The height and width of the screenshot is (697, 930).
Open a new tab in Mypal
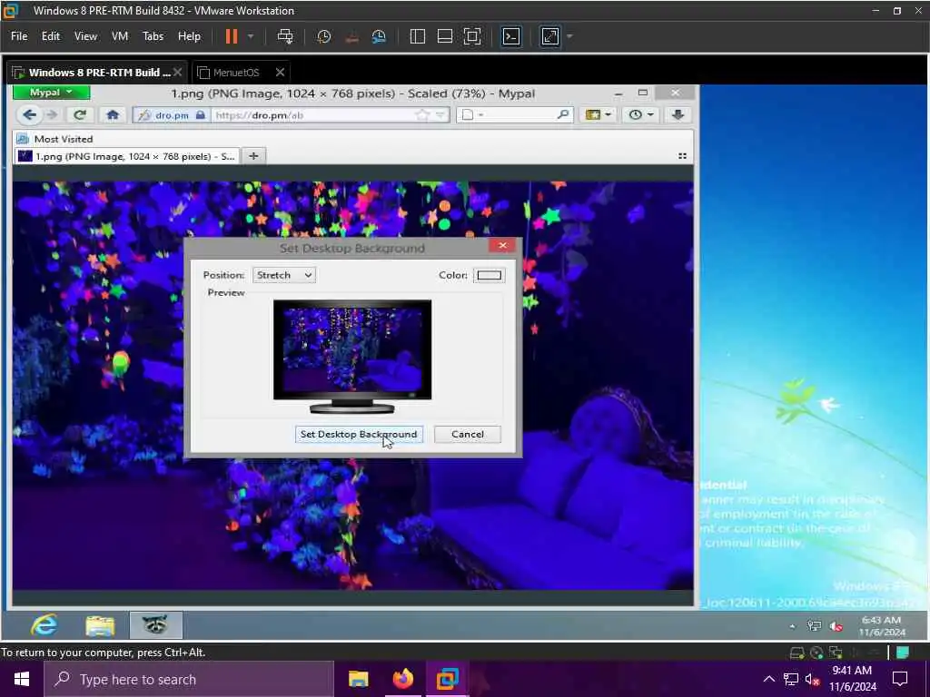point(253,156)
